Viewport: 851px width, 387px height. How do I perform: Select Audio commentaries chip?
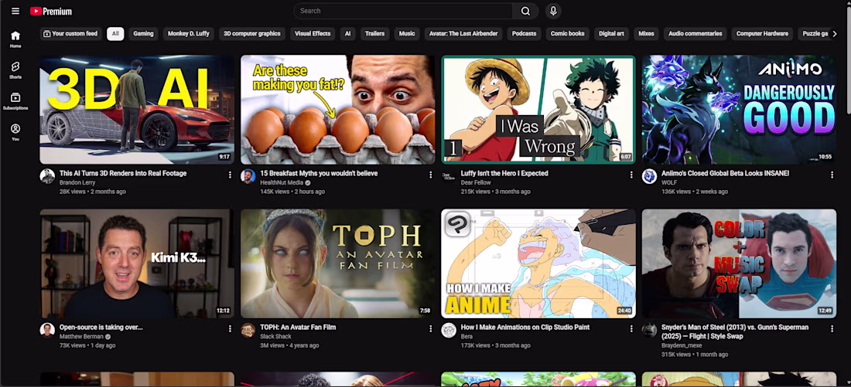click(x=695, y=34)
